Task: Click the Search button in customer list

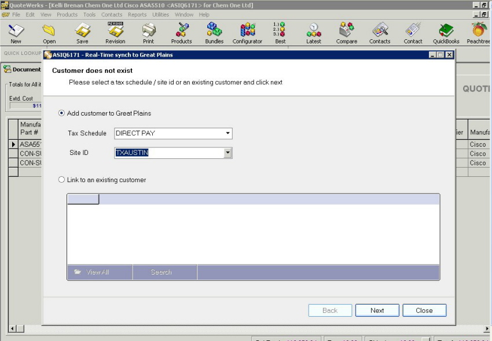Action: 165,272
